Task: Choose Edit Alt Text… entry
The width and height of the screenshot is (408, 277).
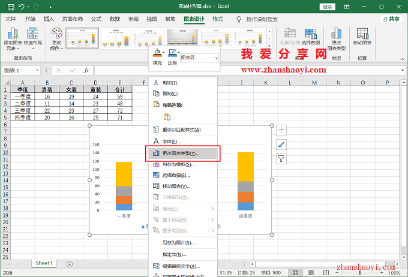Action: pyautogui.click(x=182, y=266)
